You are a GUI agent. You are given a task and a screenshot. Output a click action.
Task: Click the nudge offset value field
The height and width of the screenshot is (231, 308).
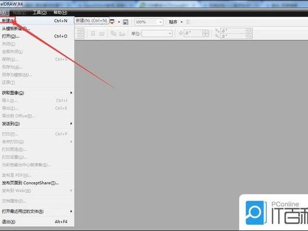coord(193,33)
